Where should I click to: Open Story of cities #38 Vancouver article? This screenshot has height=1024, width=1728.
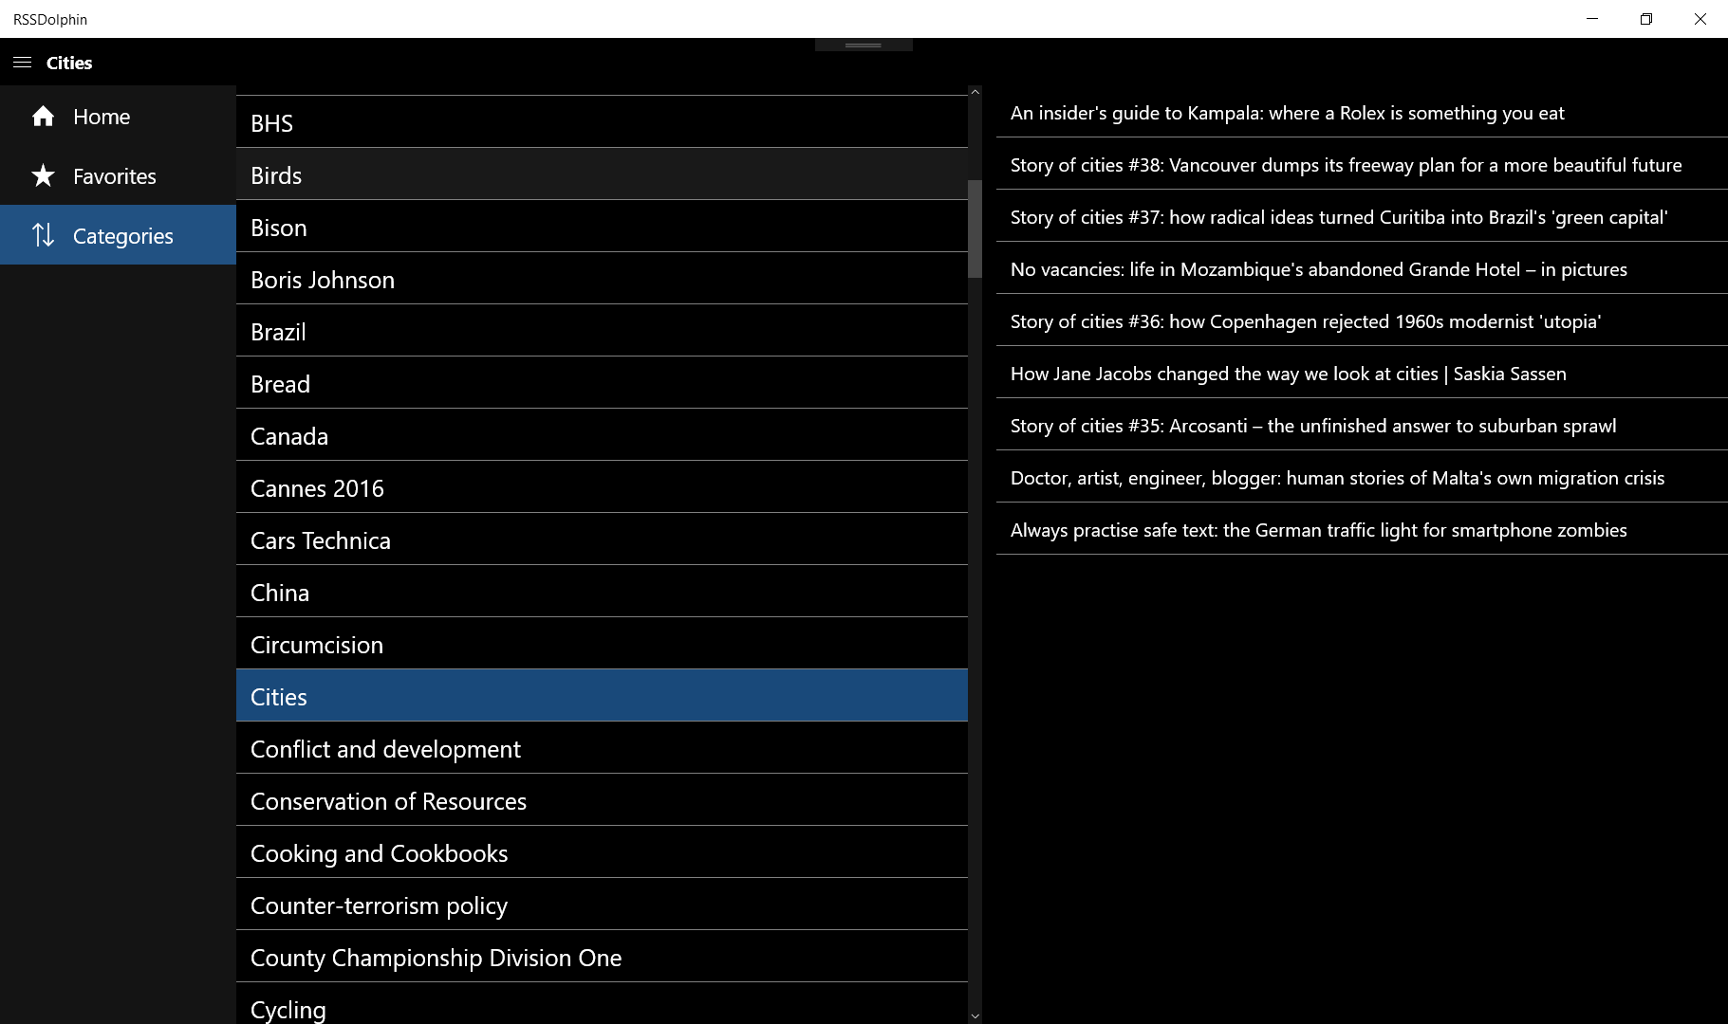tap(1362, 164)
